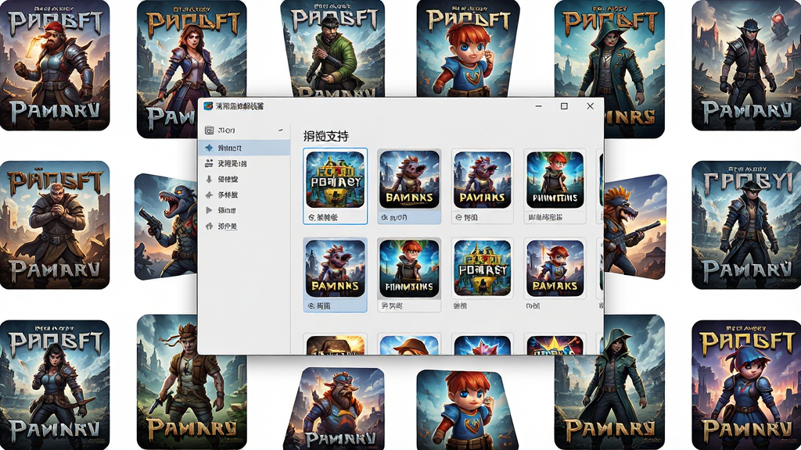
Task: Click the square panel icon heading the sidebar
Action: [x=209, y=130]
